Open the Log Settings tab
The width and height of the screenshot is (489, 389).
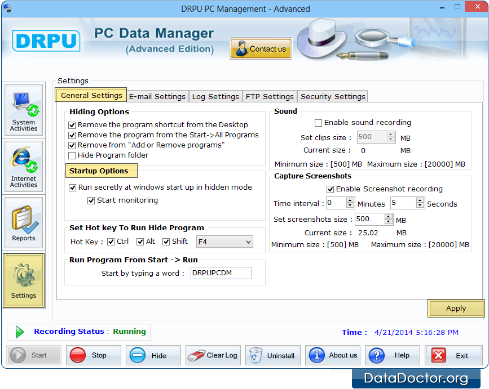pyautogui.click(x=215, y=96)
